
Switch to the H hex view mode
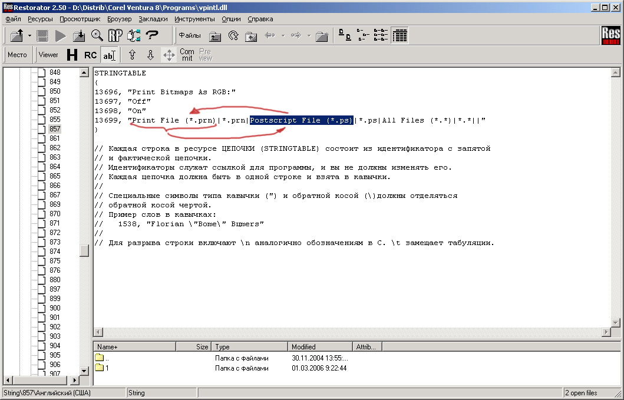(x=72, y=55)
